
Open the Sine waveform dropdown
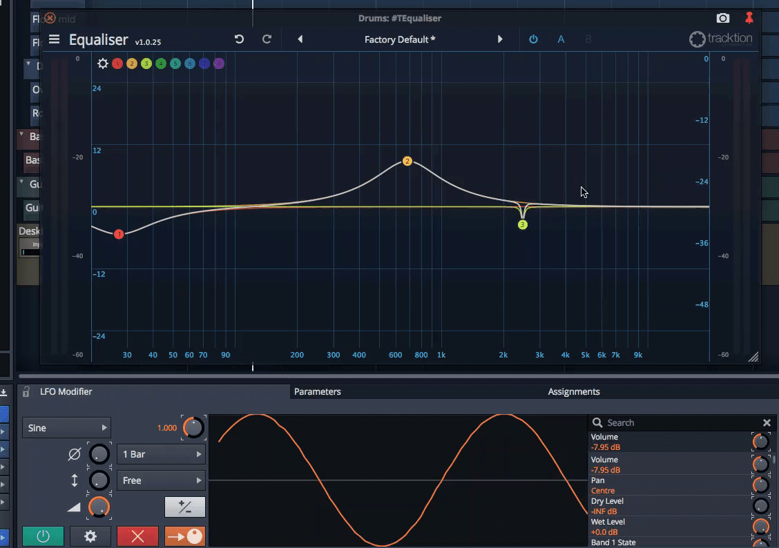[67, 428]
